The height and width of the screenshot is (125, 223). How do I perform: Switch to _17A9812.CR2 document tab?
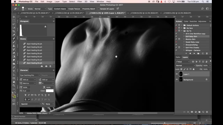tap(69, 13)
